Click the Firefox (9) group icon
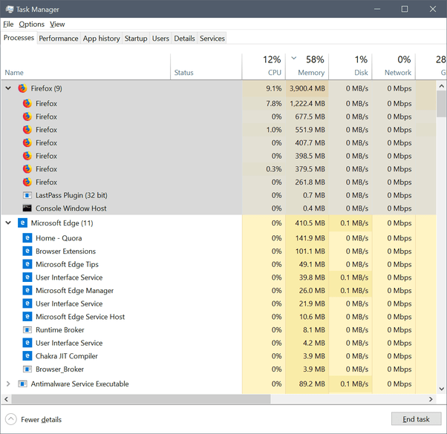 [x=22, y=88]
